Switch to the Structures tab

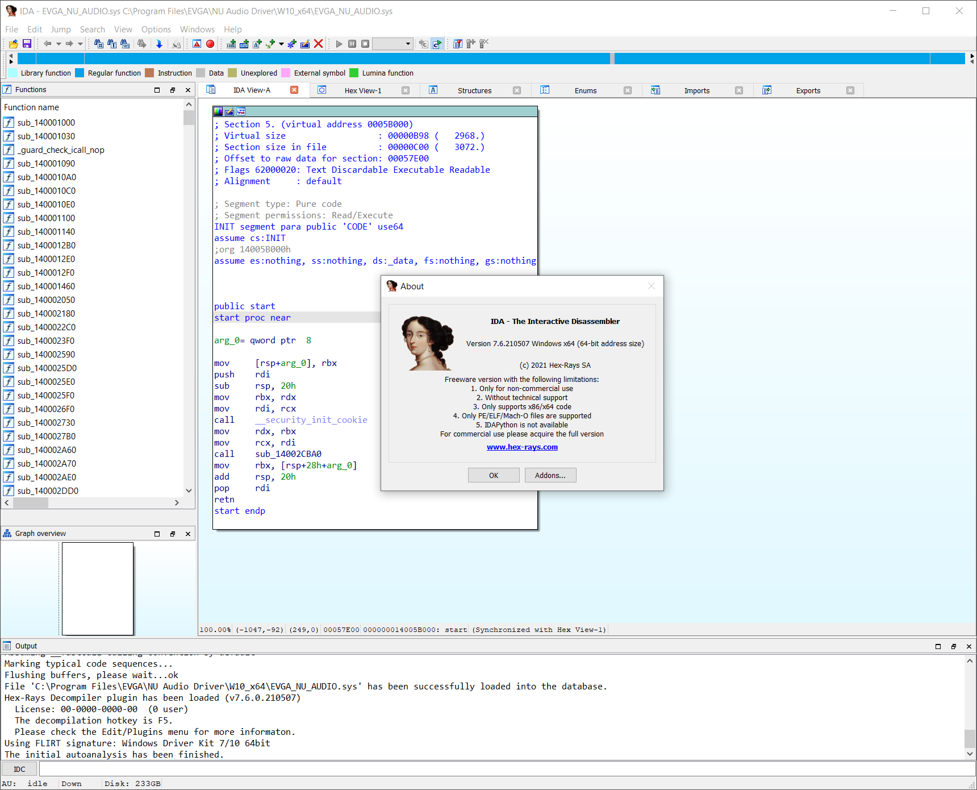[475, 90]
